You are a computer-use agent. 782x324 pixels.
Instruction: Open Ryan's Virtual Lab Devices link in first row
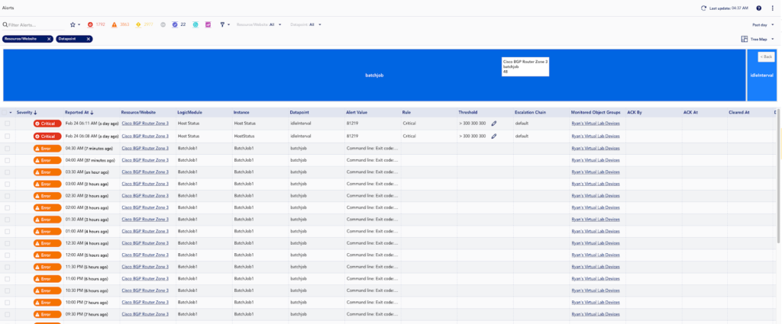(596, 123)
